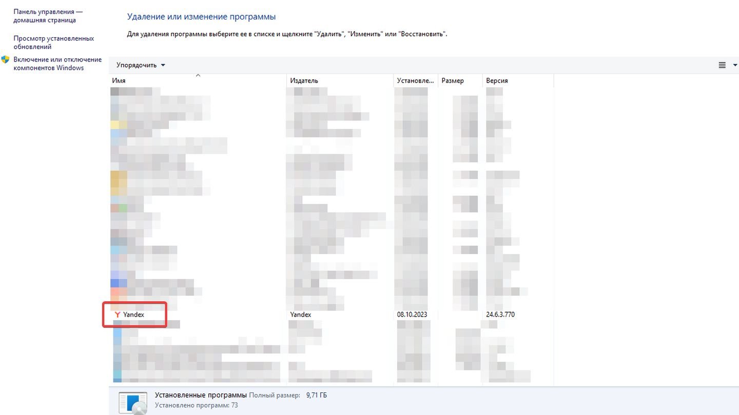Click the Удаление или изменение программы heading

[201, 17]
